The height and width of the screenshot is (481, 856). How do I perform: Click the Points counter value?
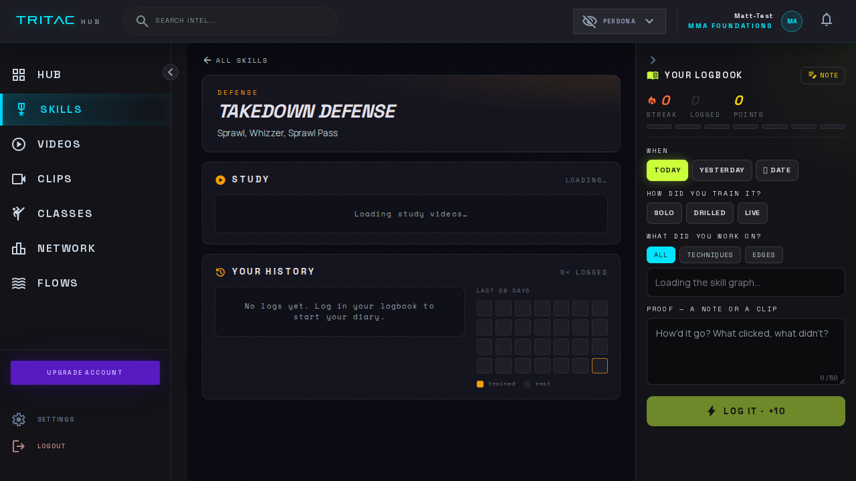click(x=738, y=101)
